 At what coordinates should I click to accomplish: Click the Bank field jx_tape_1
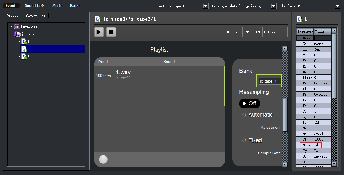(270, 81)
